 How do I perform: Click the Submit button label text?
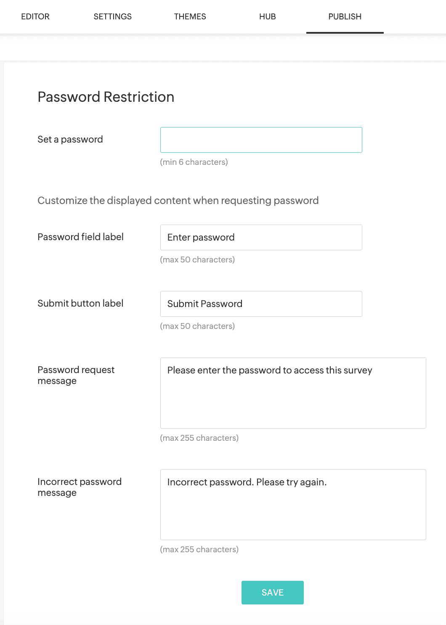click(x=80, y=303)
